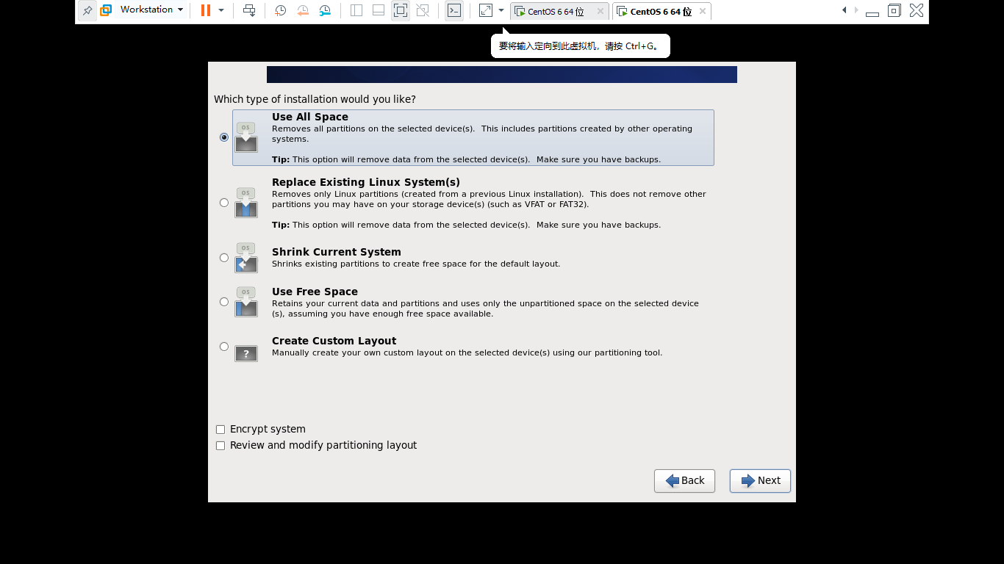Show the tab thumbnail bar

(x=377, y=10)
